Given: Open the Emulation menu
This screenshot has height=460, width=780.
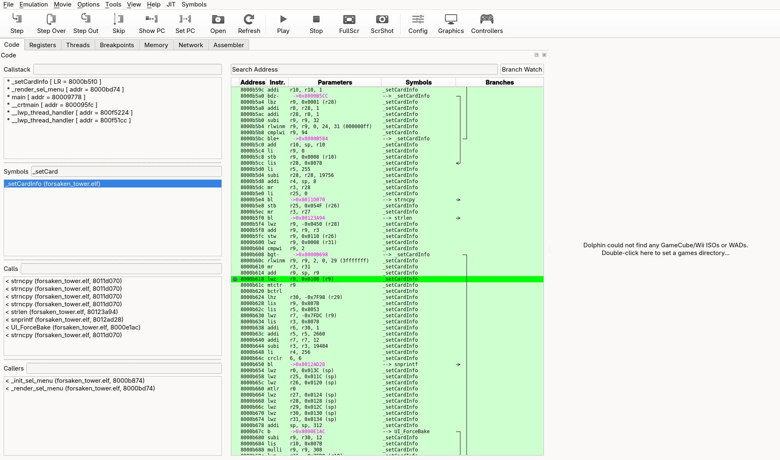Looking at the screenshot, I should (x=34, y=4).
